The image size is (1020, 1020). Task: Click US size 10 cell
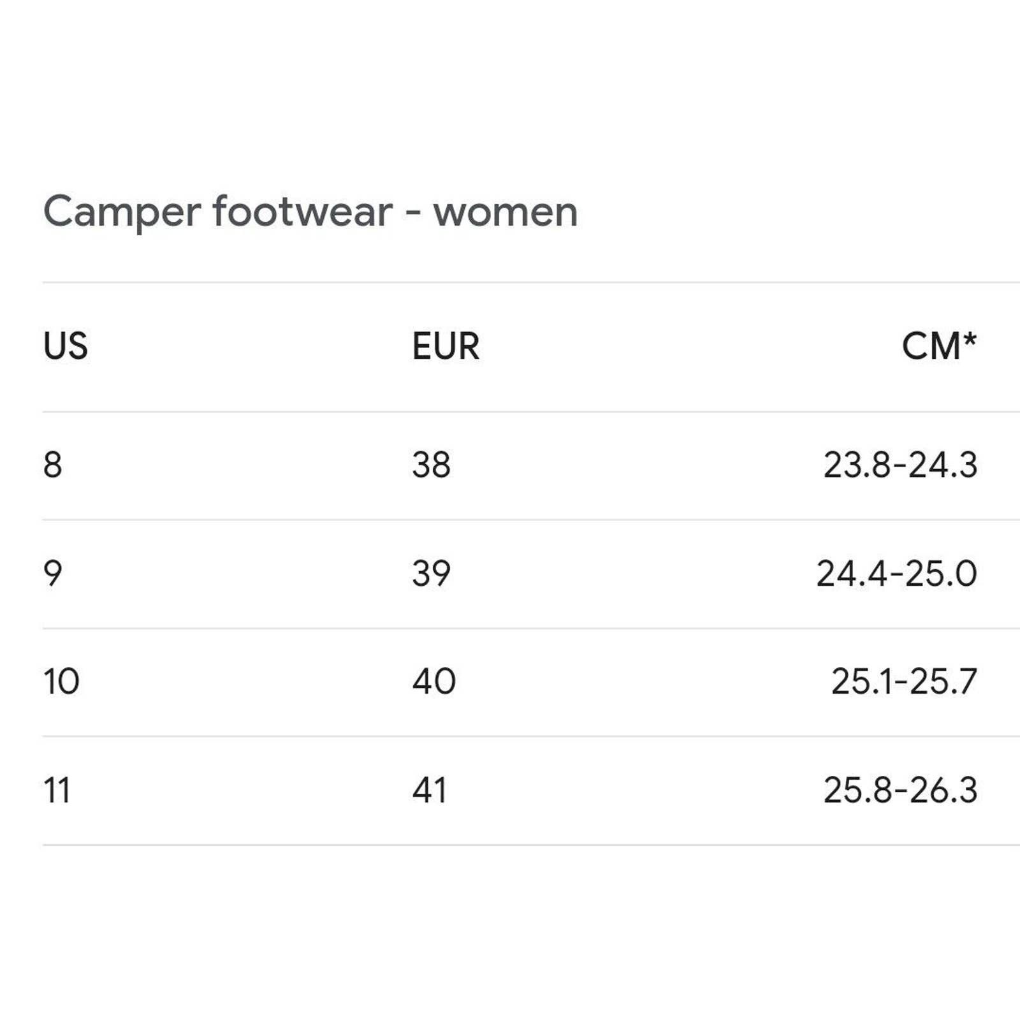(61, 681)
